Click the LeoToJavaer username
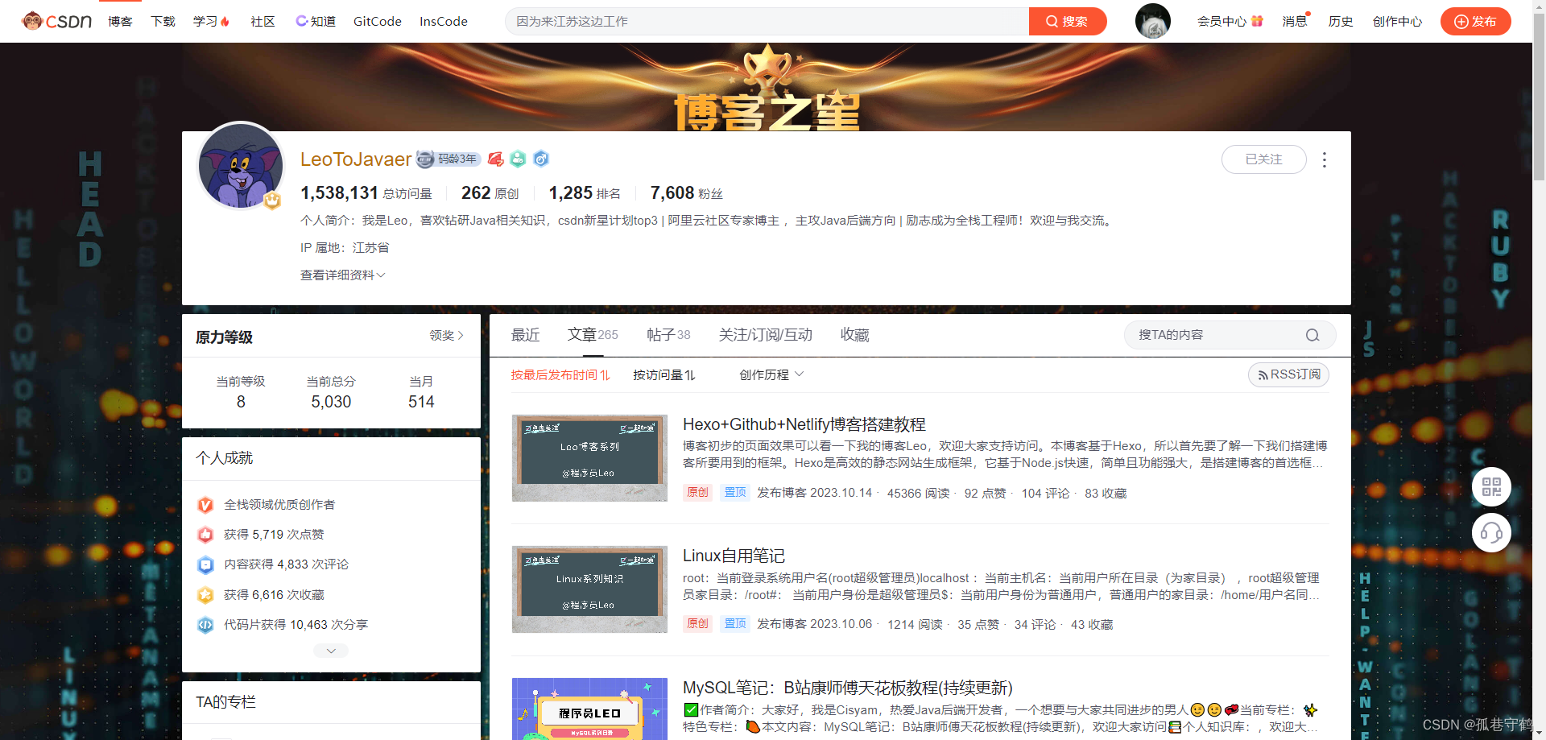The width and height of the screenshot is (1546, 740). (356, 159)
